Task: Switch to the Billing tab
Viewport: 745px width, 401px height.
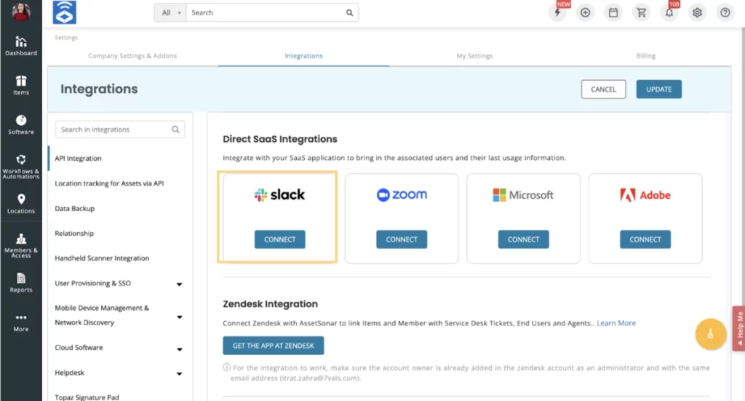Action: pyautogui.click(x=646, y=55)
